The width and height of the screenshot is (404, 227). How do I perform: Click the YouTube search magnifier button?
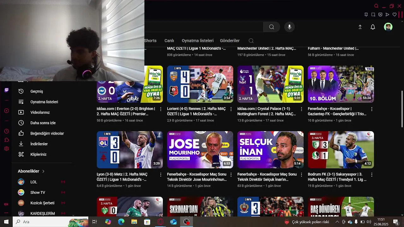point(271,27)
